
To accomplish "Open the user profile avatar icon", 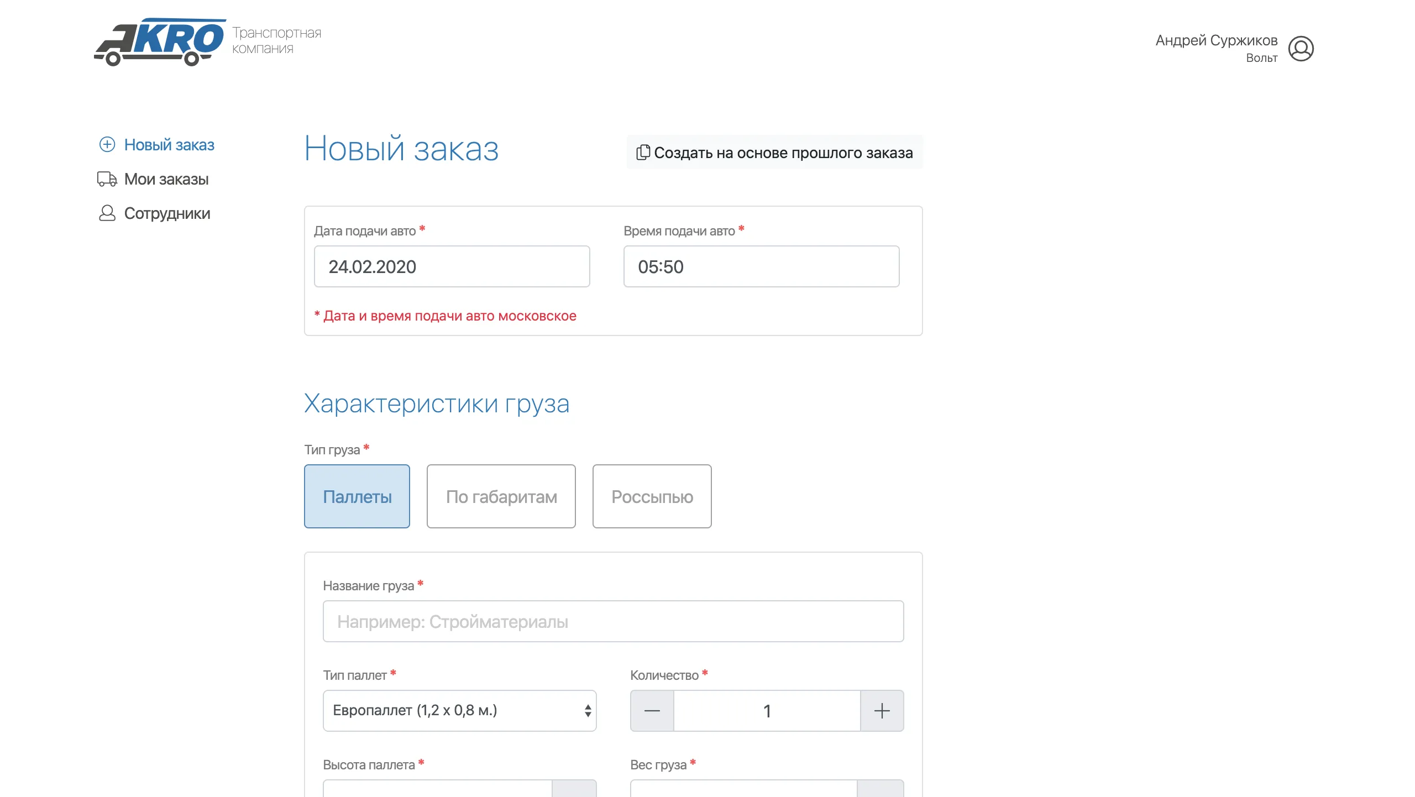I will [1301, 49].
